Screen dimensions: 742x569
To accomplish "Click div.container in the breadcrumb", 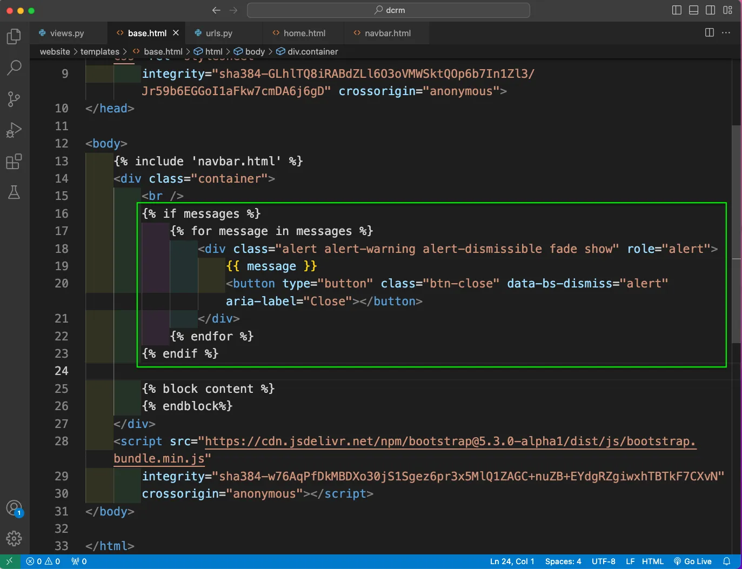I will [x=308, y=52].
